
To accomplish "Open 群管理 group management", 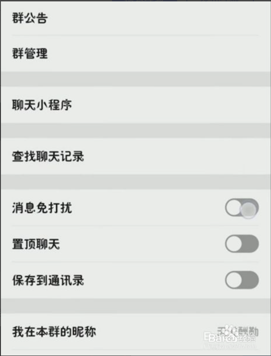I will pos(135,54).
